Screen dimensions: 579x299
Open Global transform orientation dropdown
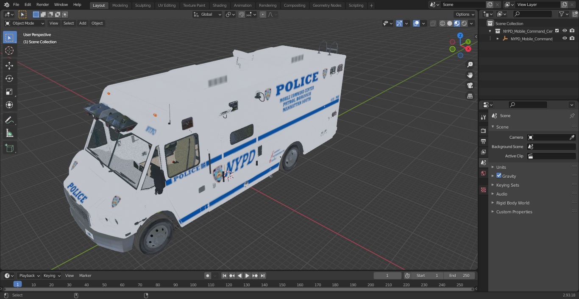click(x=207, y=14)
